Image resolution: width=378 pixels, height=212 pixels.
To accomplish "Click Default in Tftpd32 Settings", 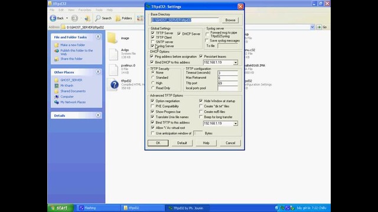I will (182, 143).
